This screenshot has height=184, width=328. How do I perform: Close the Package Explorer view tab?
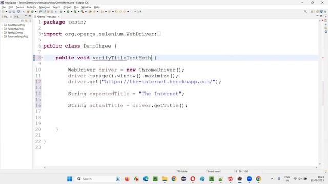[11, 17]
